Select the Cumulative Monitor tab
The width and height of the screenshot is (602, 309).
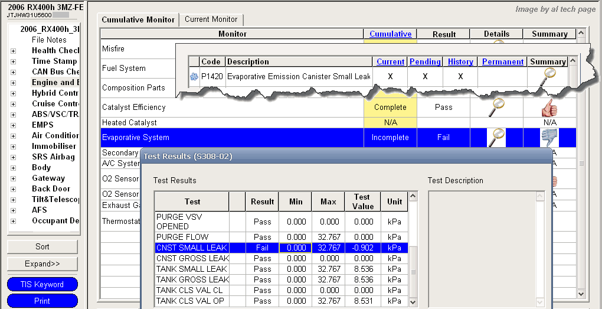pyautogui.click(x=138, y=20)
